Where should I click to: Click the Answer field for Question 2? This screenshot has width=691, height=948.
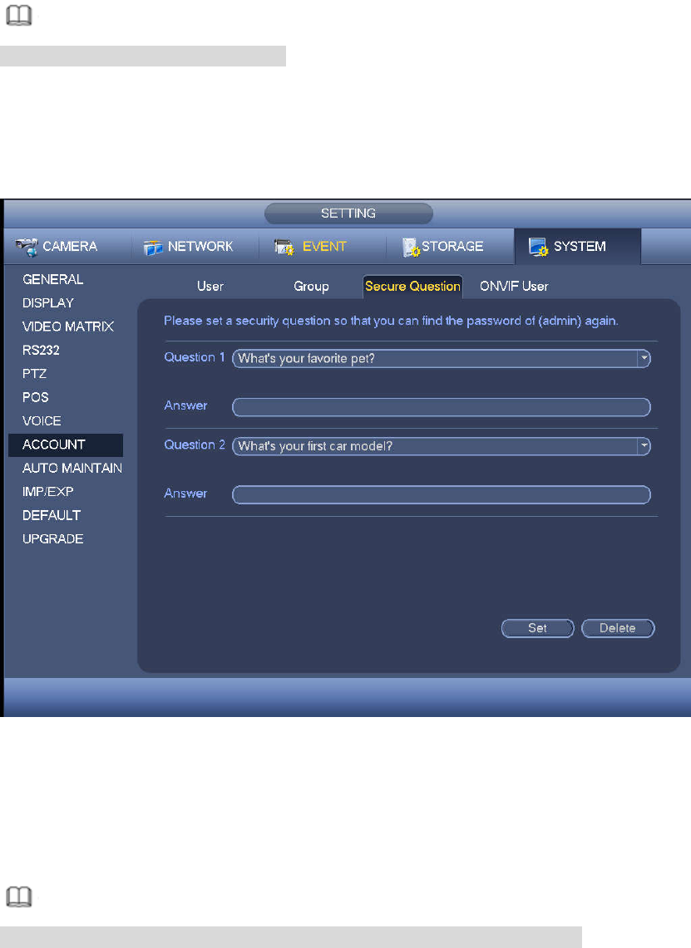(442, 494)
